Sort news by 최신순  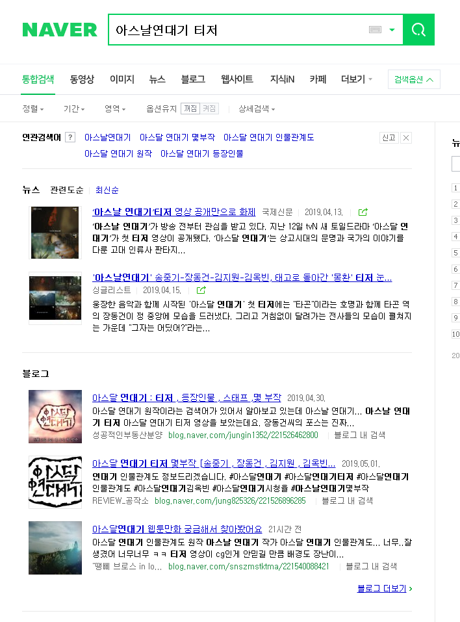107,190
